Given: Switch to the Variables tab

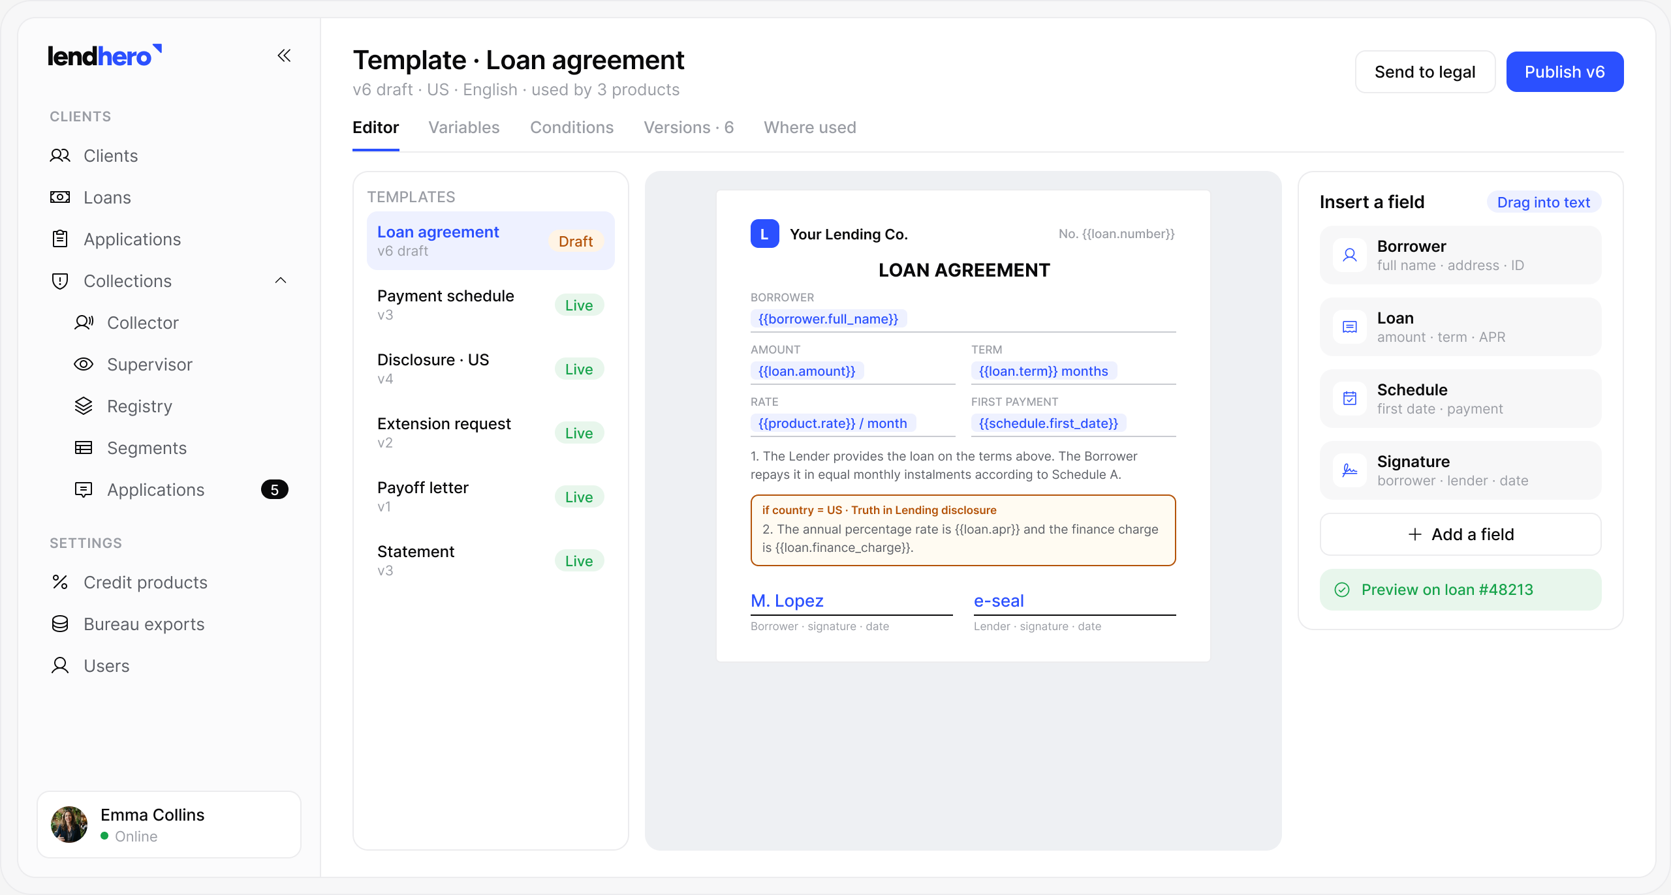Looking at the screenshot, I should [x=464, y=127].
